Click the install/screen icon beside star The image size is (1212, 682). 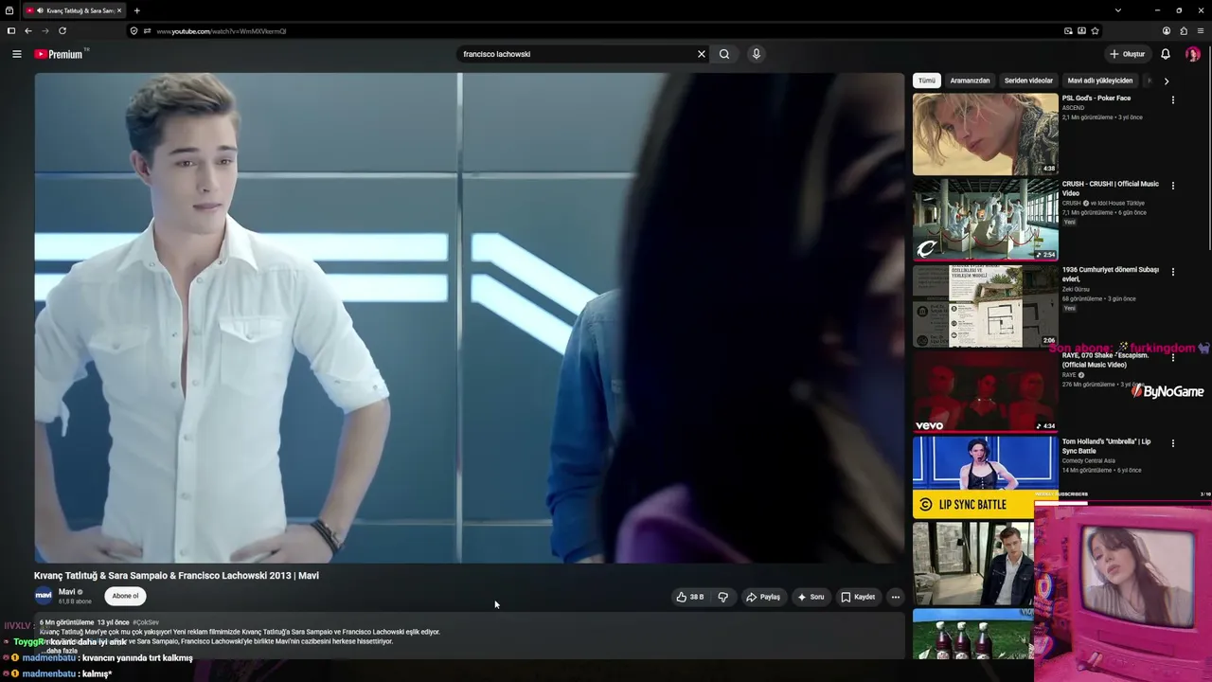click(1081, 31)
